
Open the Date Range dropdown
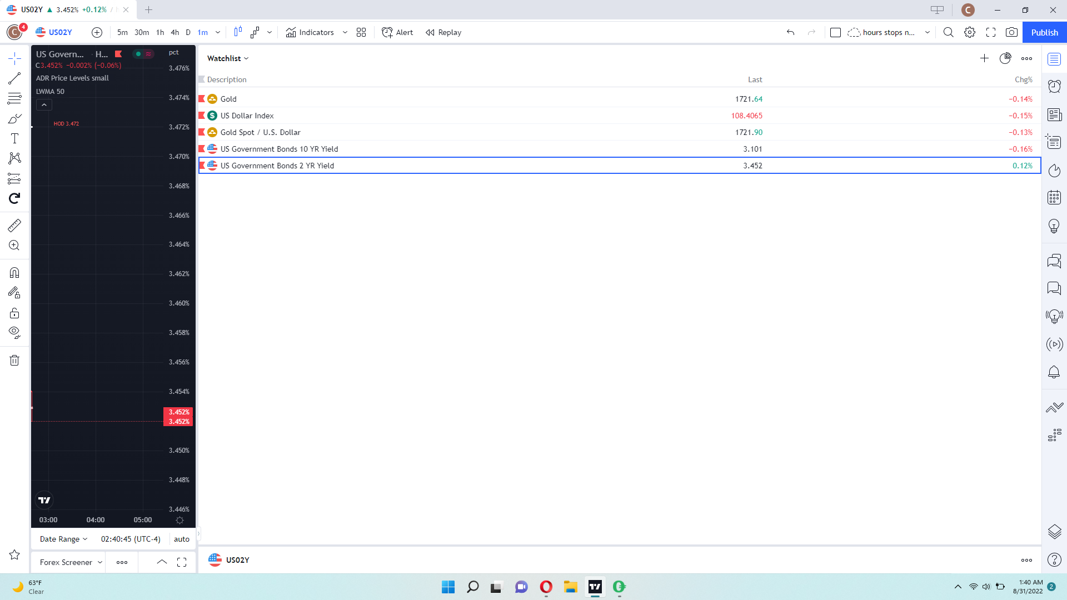63,539
